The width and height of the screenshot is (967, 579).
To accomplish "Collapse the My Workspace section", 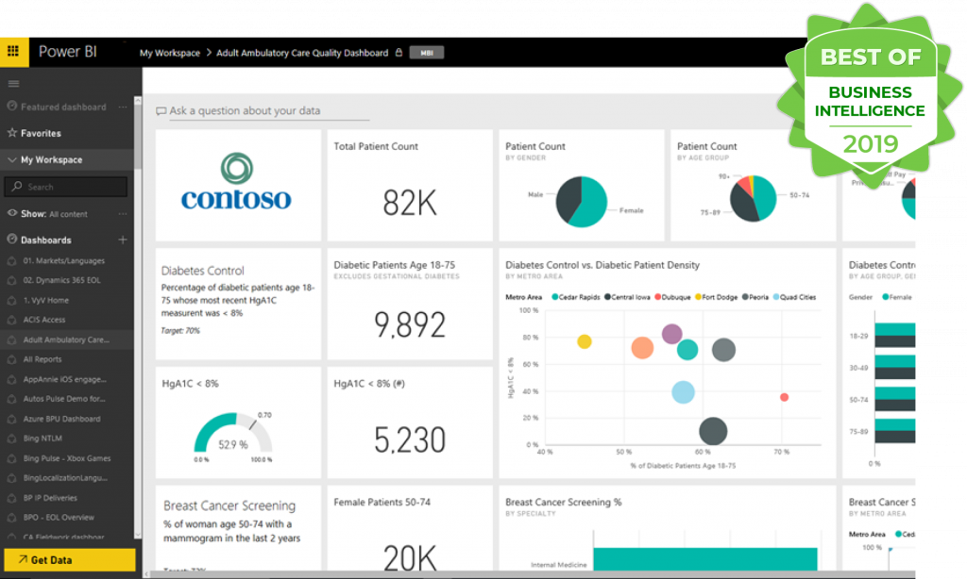I will point(11,159).
